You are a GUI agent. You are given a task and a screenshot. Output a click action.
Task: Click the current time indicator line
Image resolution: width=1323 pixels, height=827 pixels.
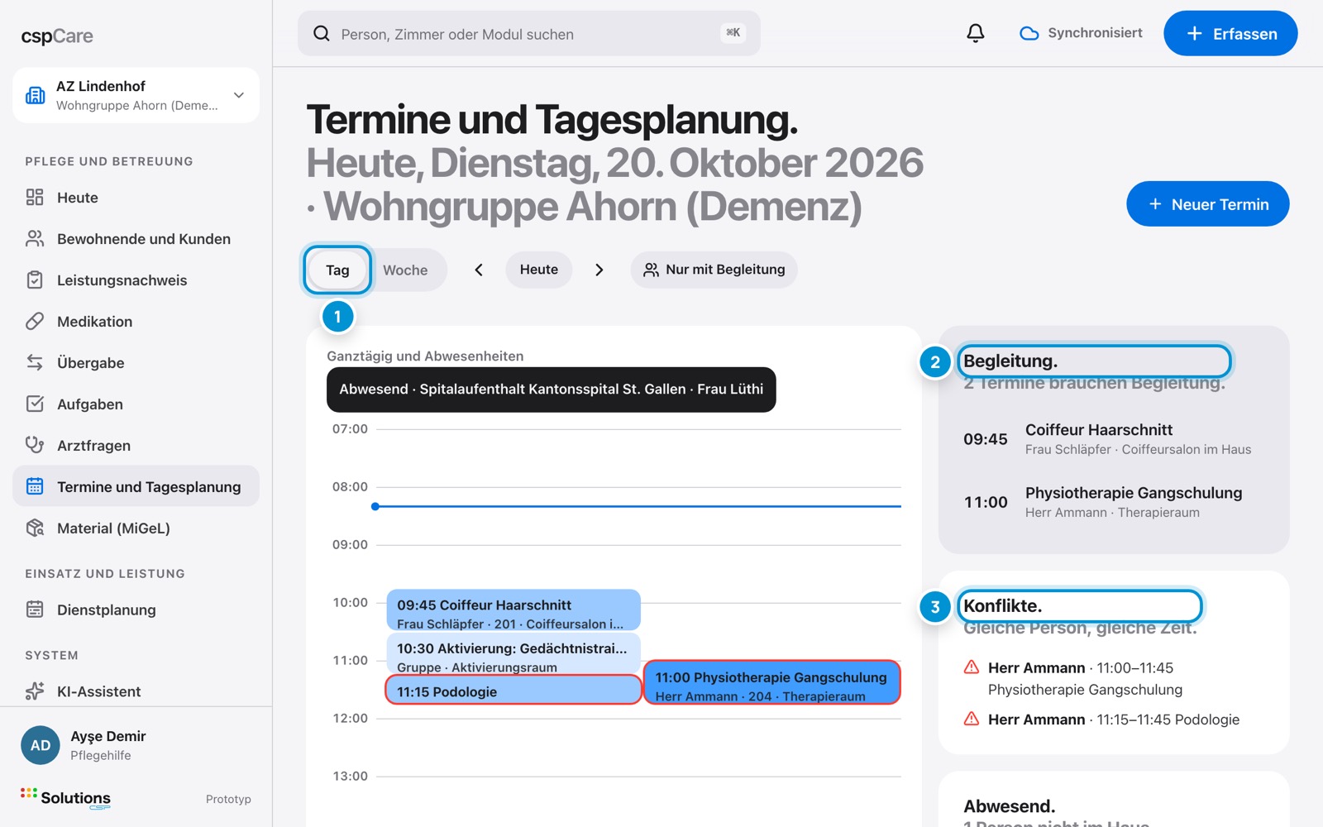tap(637, 506)
